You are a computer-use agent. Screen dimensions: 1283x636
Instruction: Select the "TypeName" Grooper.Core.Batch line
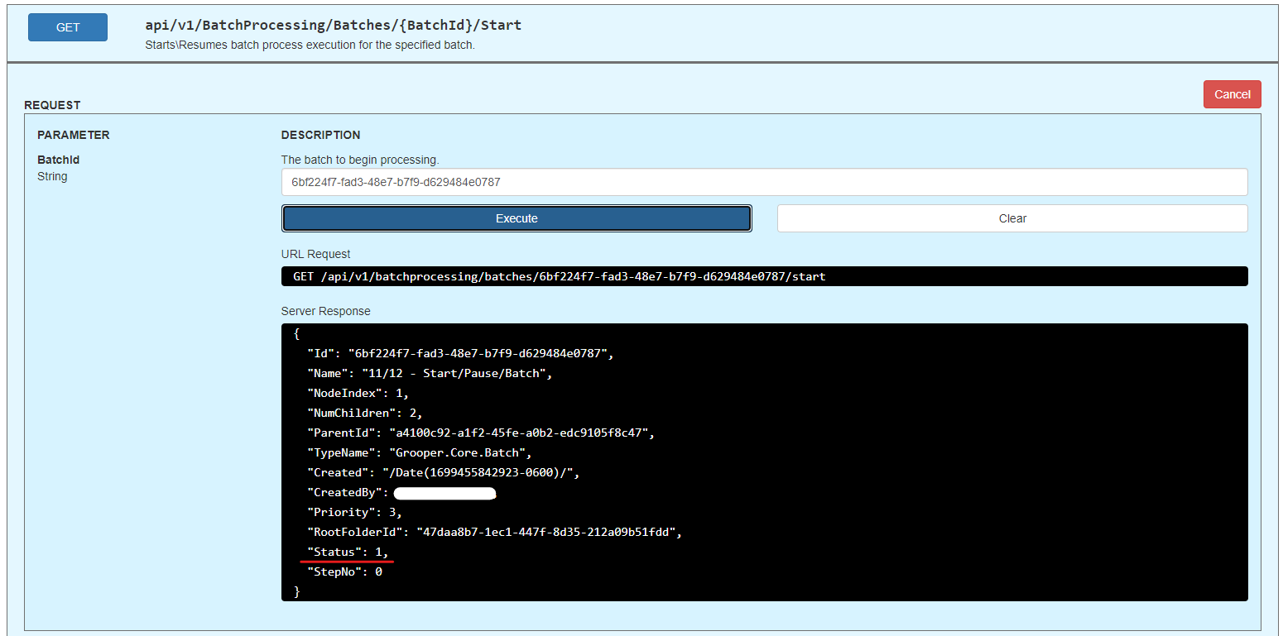coord(419,452)
